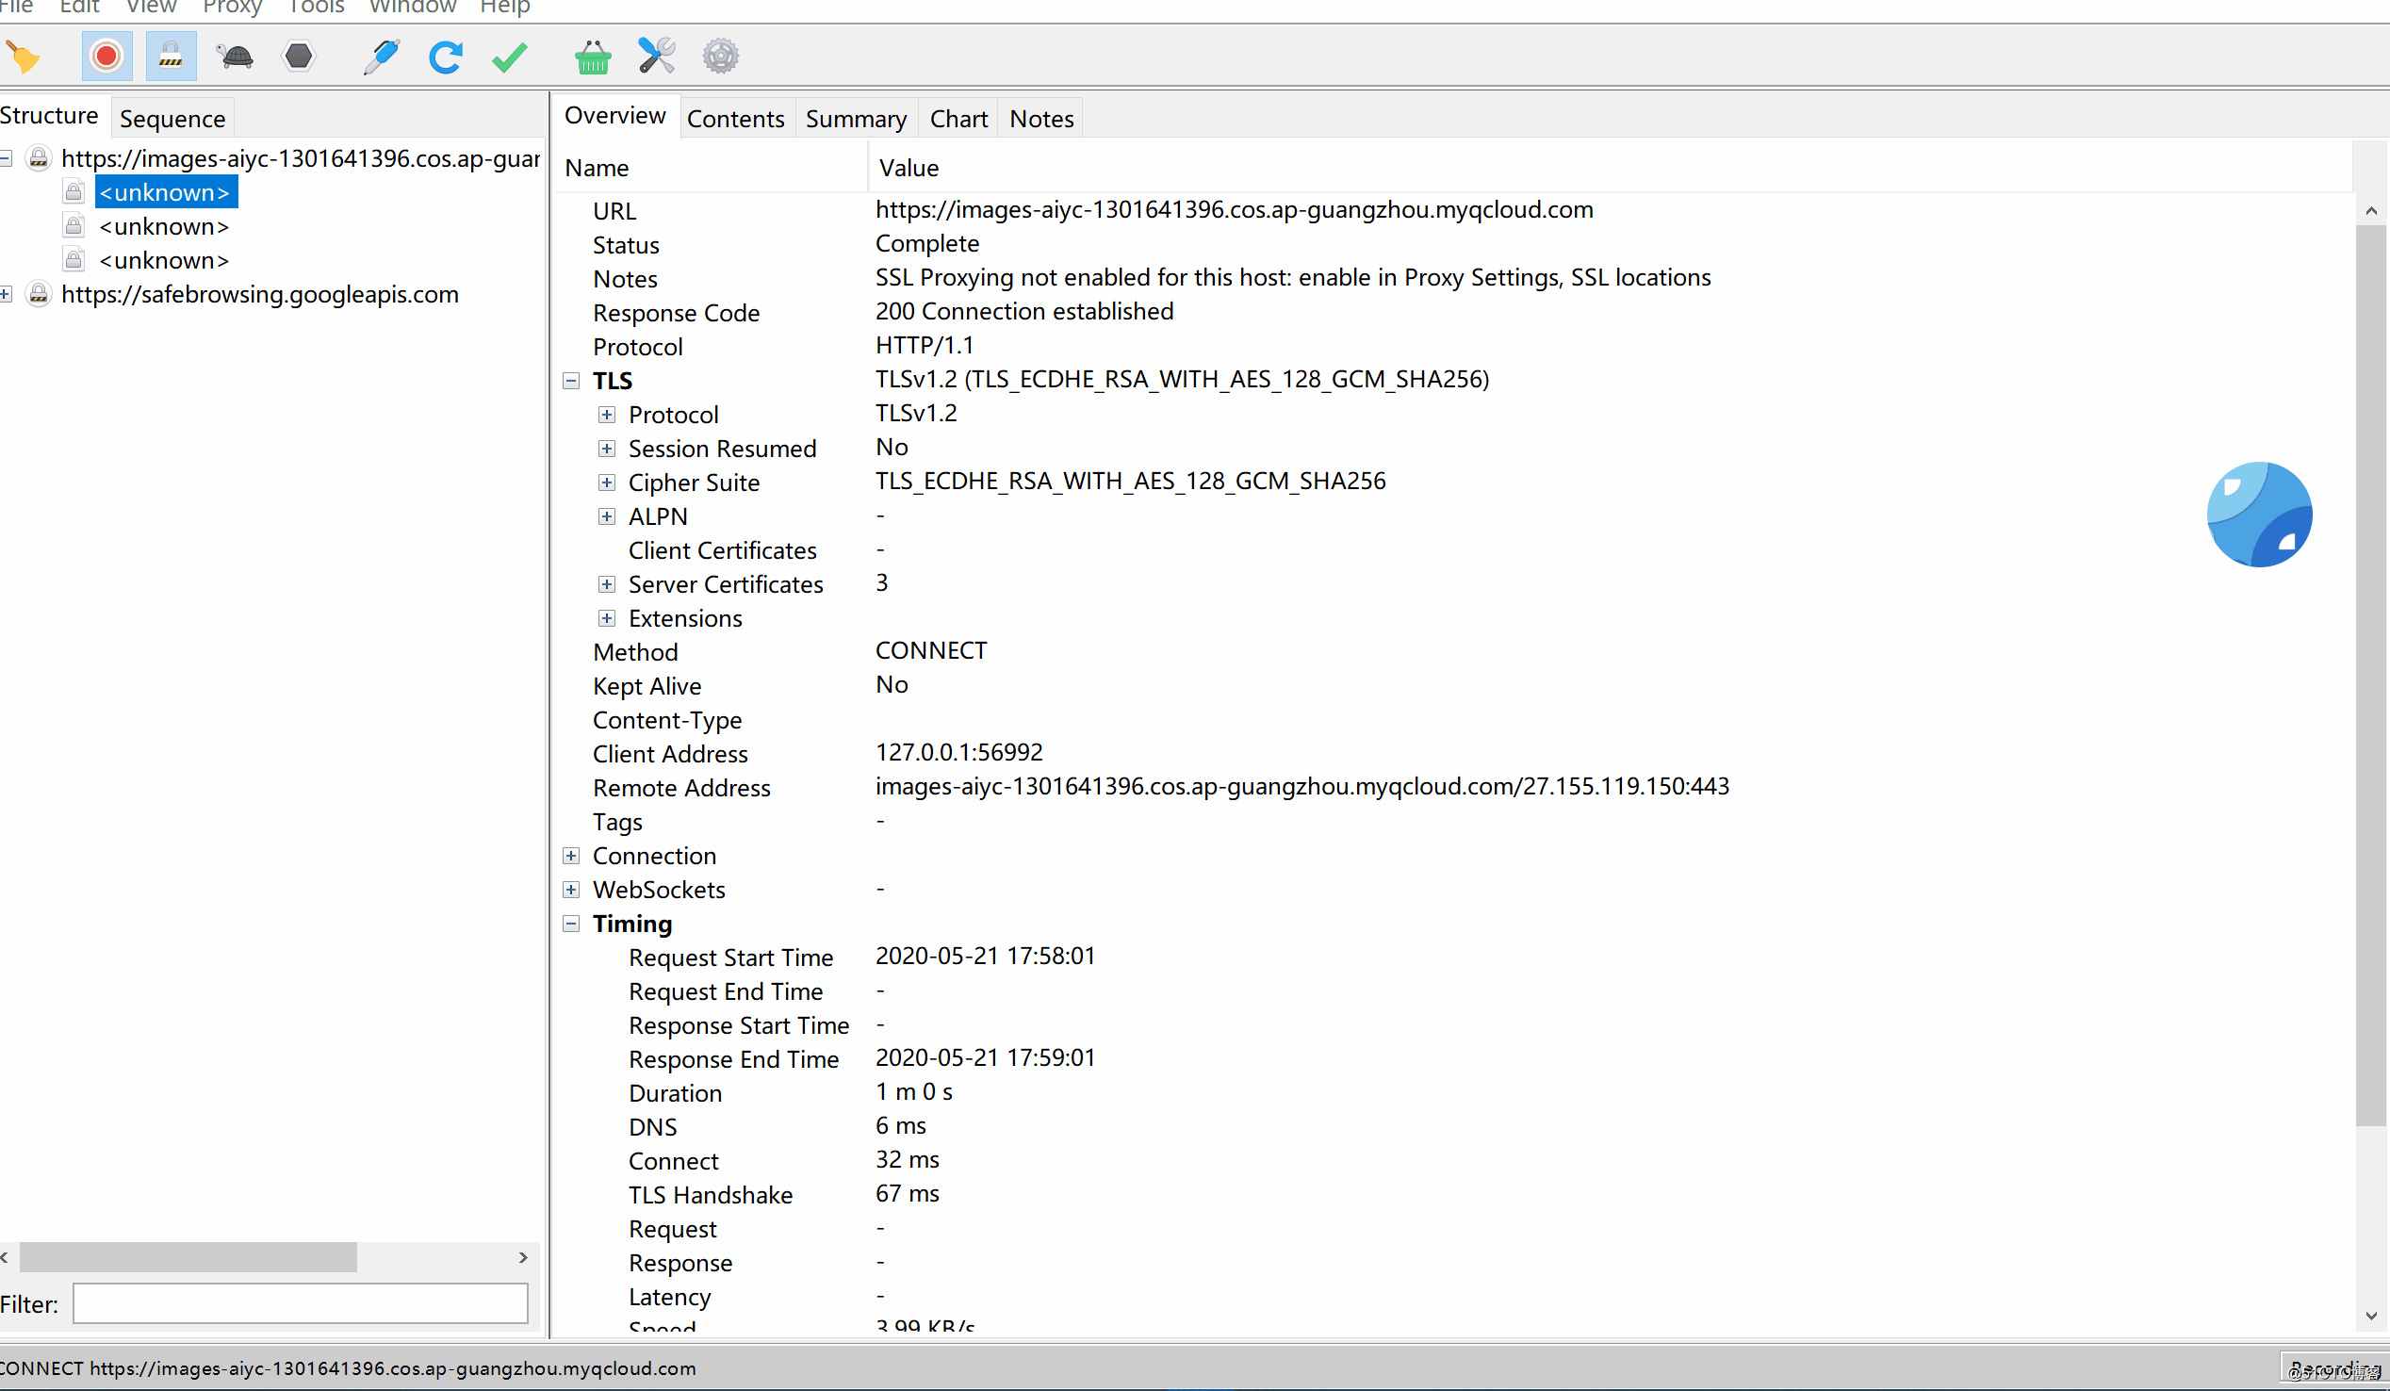Switch to the Contents tab
The height and width of the screenshot is (1391, 2390).
click(736, 119)
